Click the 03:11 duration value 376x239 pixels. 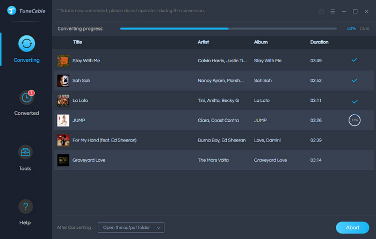[x=316, y=101]
